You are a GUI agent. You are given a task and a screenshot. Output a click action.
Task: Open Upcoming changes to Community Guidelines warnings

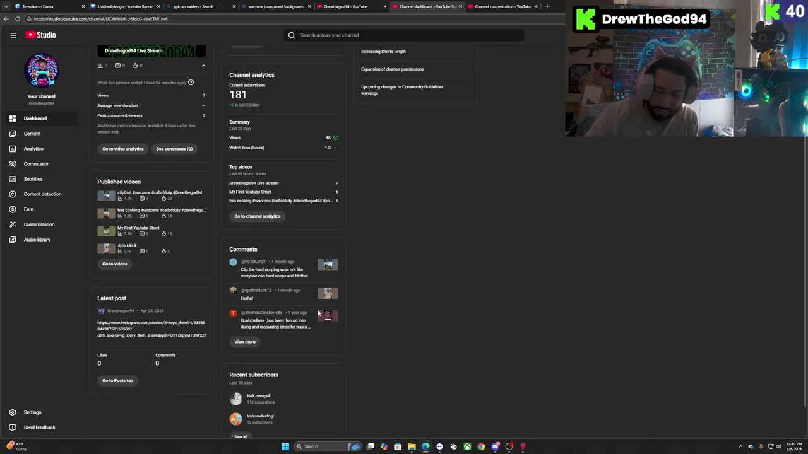click(x=402, y=90)
